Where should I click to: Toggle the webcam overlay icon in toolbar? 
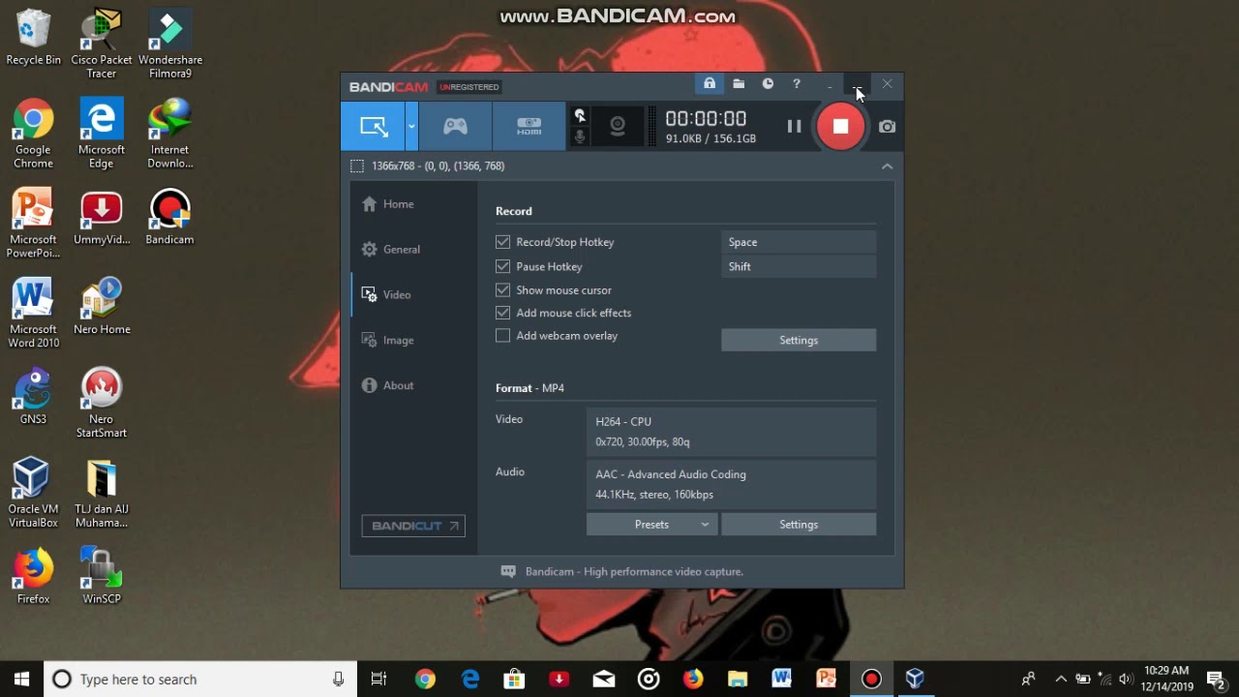(617, 126)
